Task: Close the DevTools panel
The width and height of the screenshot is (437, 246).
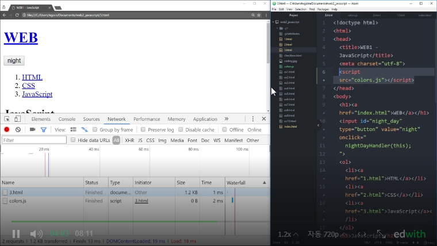Action: pyautogui.click(x=264, y=118)
